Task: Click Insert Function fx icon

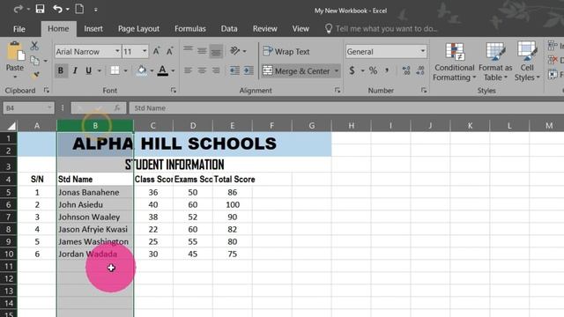Action: [117, 107]
